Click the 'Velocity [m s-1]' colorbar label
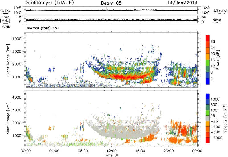The height and width of the screenshot is (157, 228). [x=225, y=118]
